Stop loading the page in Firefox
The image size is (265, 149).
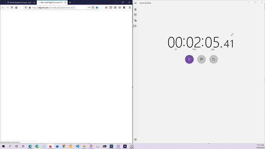click(x=12, y=7)
